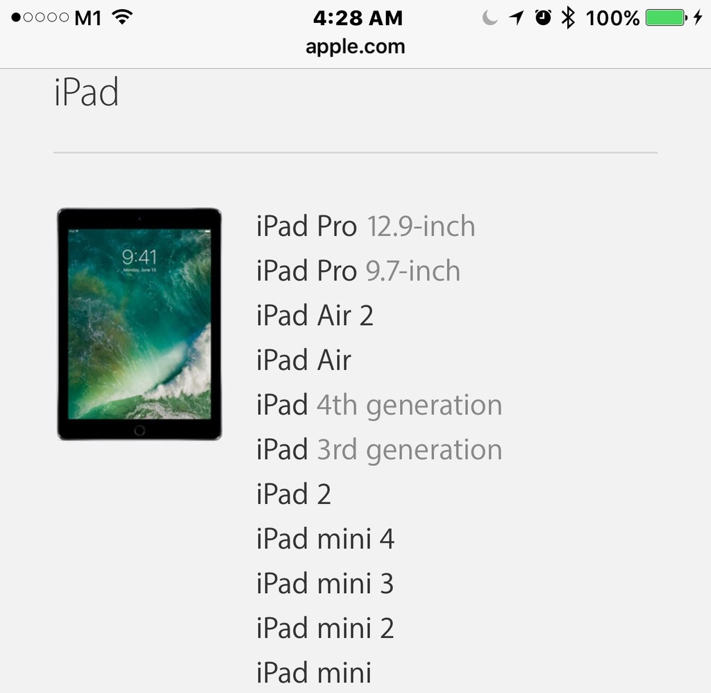Tap the green battery icon
The image size is (711, 693).
coord(666,17)
